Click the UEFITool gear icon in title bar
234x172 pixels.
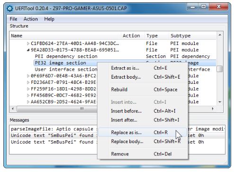(10, 8)
